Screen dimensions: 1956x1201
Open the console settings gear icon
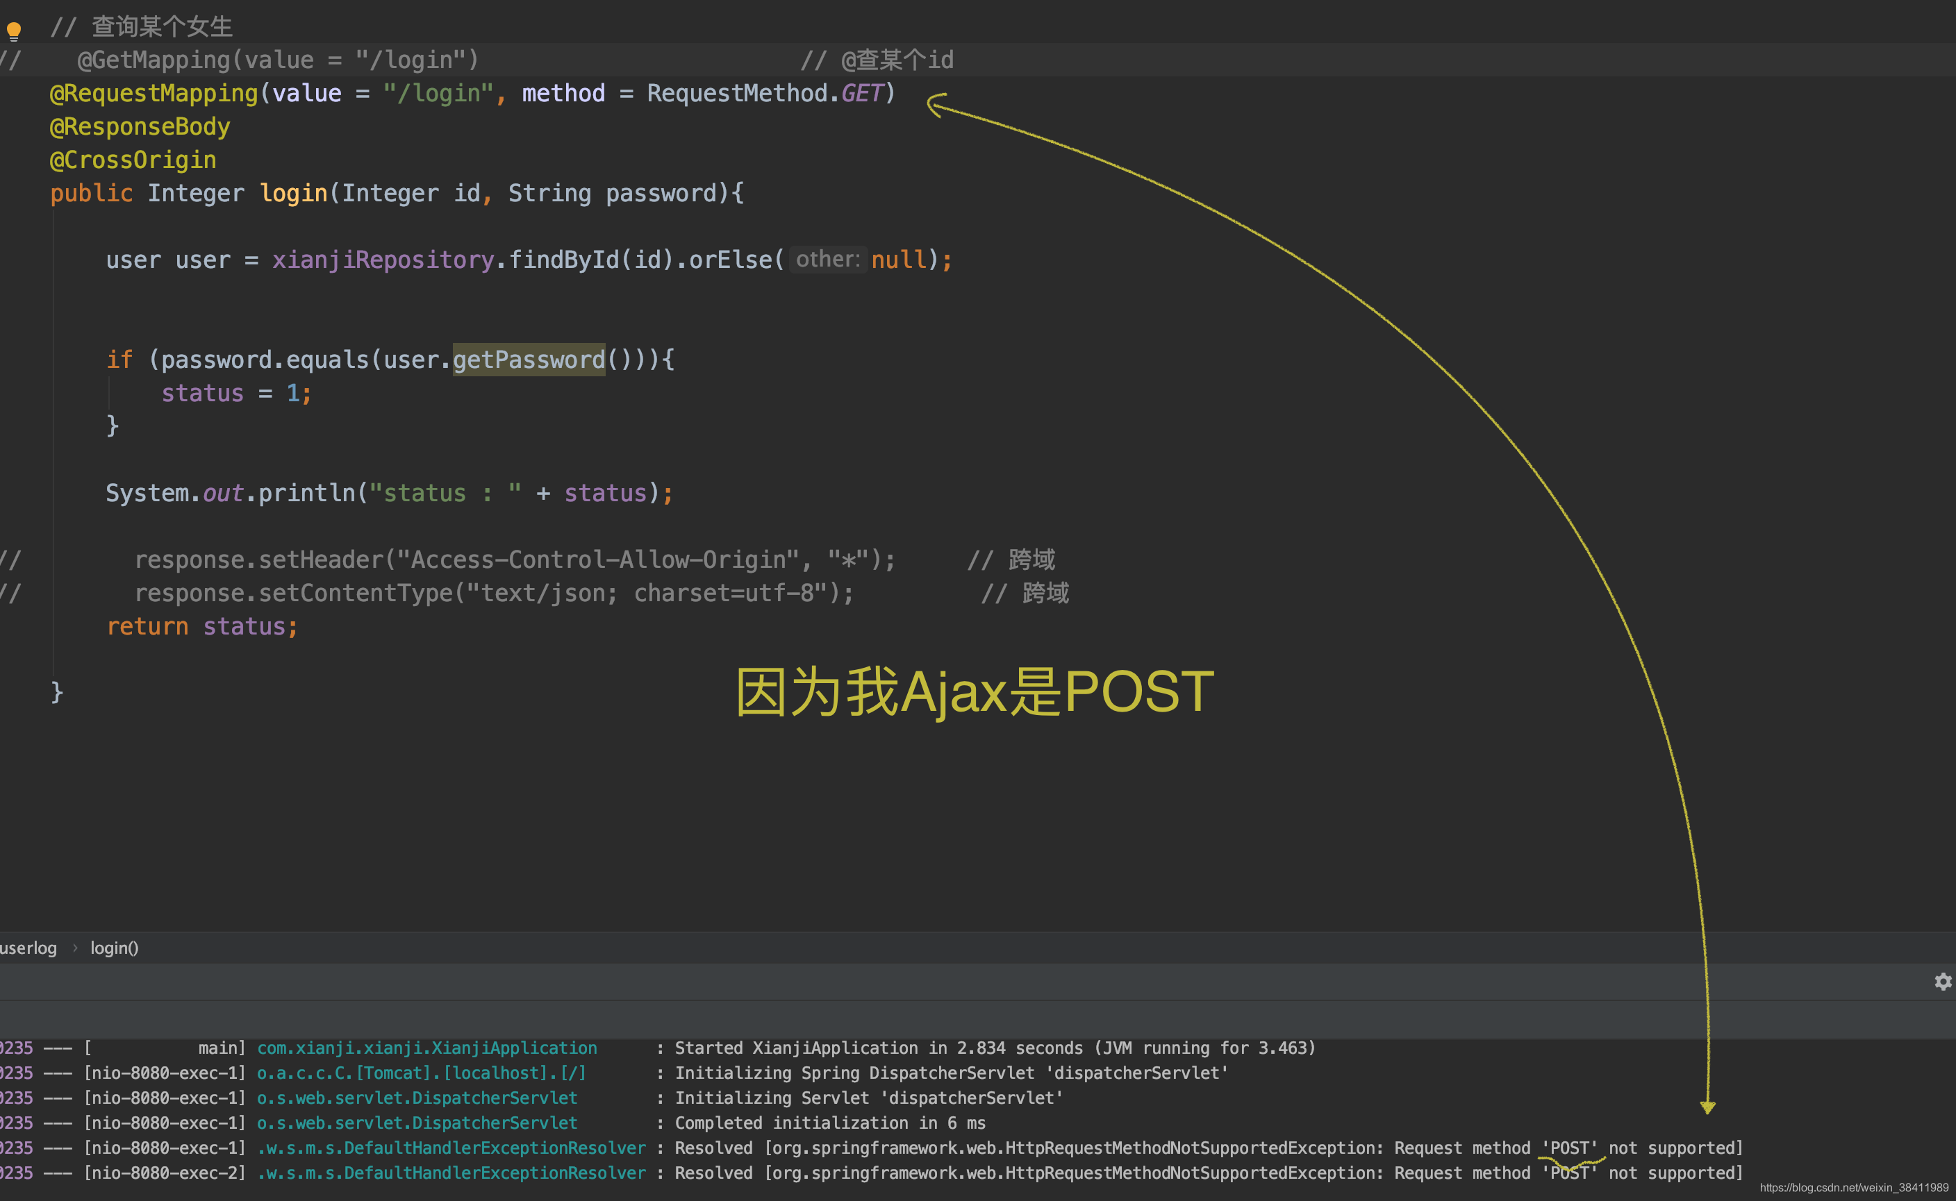[x=1943, y=982]
